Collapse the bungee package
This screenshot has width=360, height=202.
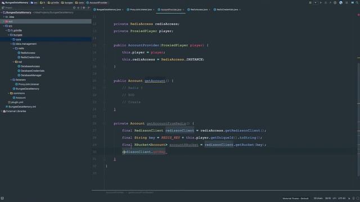(9, 35)
